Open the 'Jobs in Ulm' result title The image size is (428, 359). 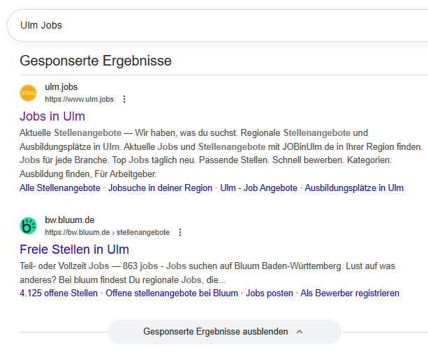pos(52,116)
